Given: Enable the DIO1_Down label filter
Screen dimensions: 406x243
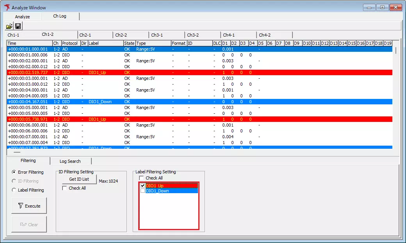Looking at the screenshot, I should (142, 191).
